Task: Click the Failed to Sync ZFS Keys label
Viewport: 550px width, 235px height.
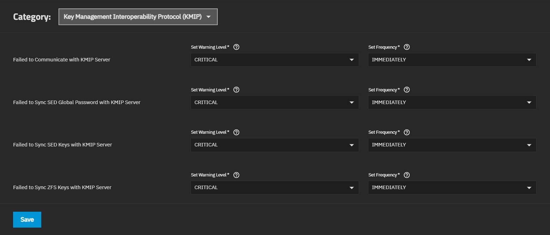Action: point(62,187)
